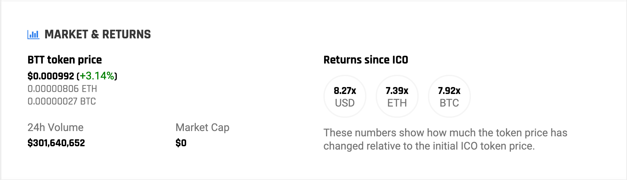Click the "These numbers show how much" text line

(x=445, y=133)
